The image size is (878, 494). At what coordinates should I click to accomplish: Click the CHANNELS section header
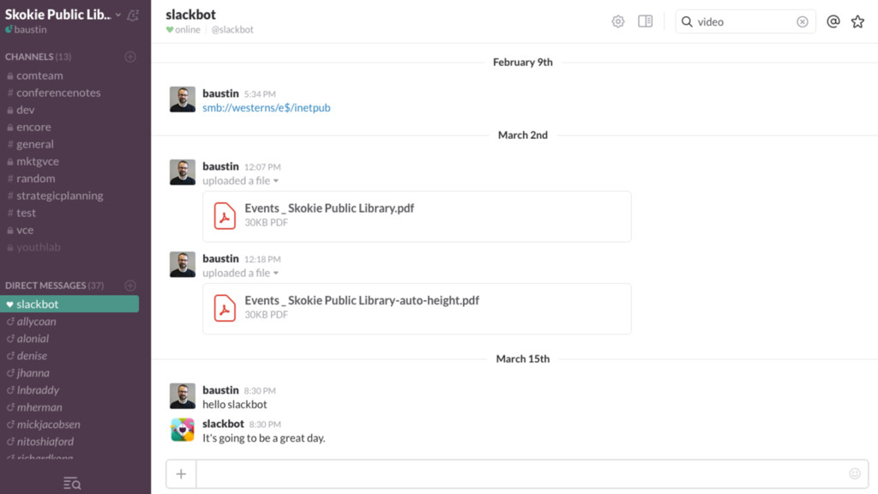(38, 57)
